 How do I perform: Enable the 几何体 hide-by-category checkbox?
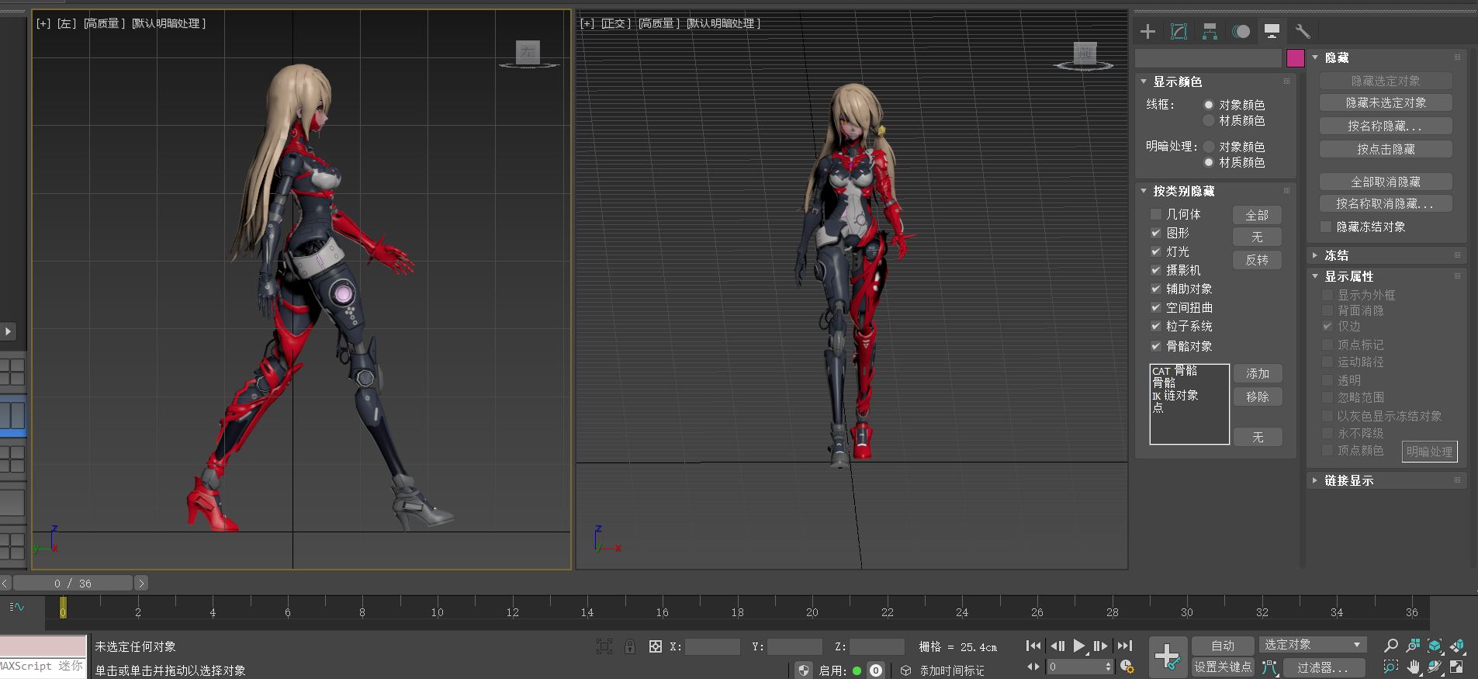(x=1156, y=214)
